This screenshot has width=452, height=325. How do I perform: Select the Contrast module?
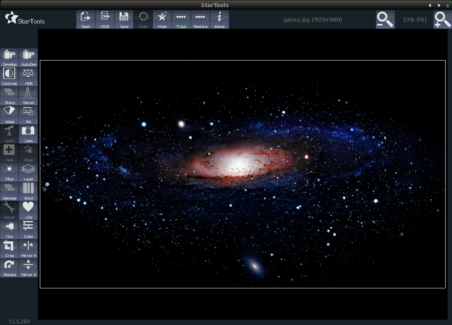(9, 75)
